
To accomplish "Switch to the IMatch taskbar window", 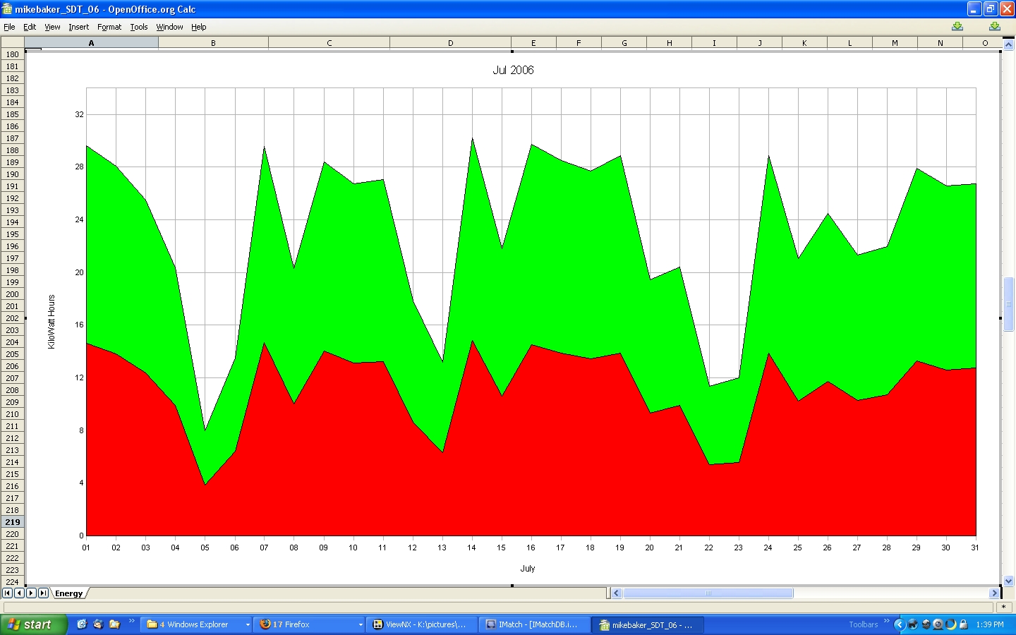I will coord(534,624).
